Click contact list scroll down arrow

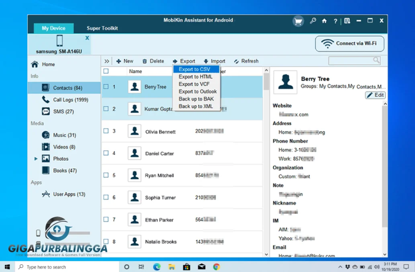(266, 255)
